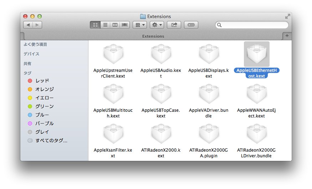Open the Action gear menu
The image size is (312, 189).
[x=157, y=25]
